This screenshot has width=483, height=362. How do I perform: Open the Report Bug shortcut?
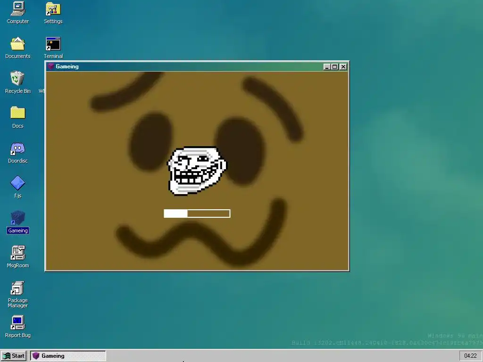[17, 327]
